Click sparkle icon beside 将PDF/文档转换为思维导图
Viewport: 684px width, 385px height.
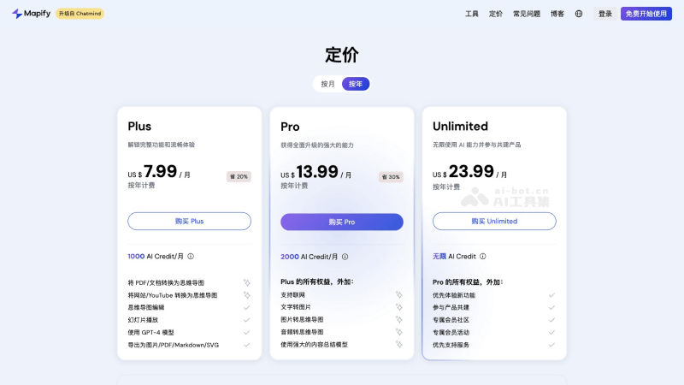(x=246, y=282)
